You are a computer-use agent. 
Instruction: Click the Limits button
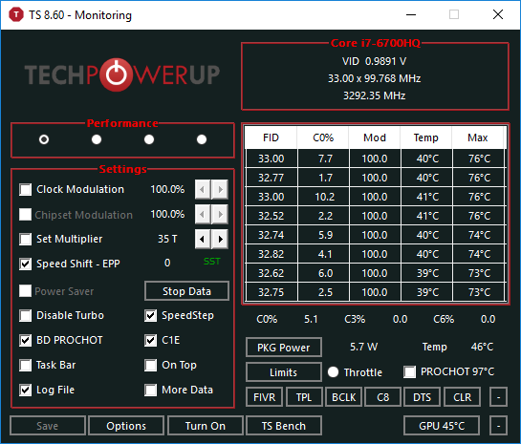[x=284, y=372]
